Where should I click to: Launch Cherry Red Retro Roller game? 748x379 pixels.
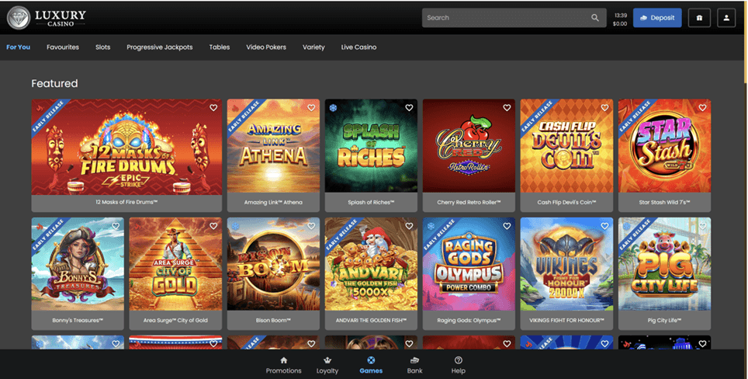tap(469, 146)
